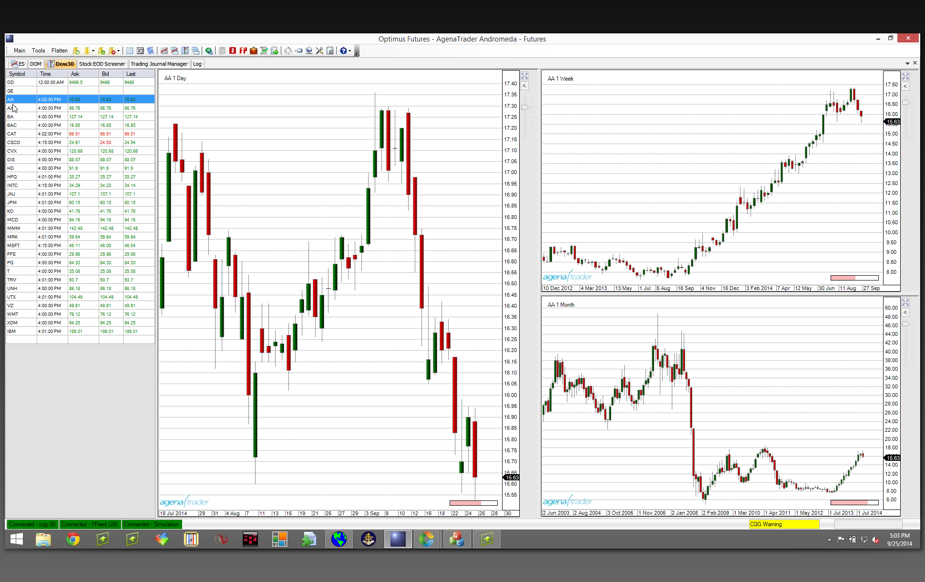Select the MSFT row in the watchlist
The image size is (925, 582).
pos(80,245)
